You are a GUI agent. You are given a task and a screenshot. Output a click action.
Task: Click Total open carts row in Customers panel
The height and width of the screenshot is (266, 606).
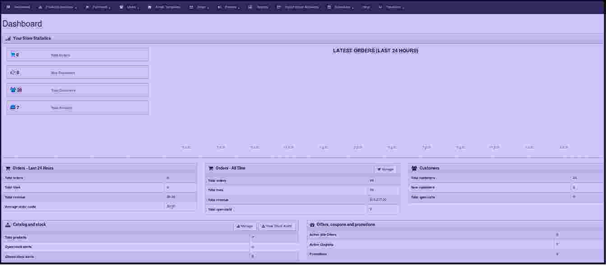point(506,197)
